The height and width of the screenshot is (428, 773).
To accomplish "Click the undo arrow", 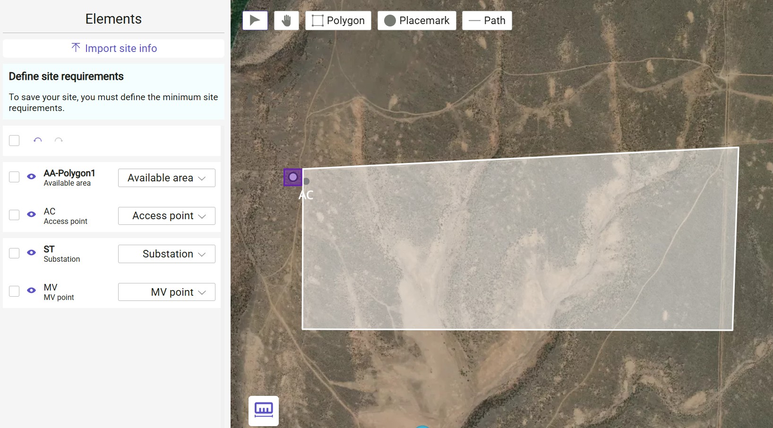I will (x=37, y=140).
